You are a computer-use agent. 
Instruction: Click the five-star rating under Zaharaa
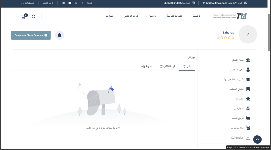coord(225,37)
